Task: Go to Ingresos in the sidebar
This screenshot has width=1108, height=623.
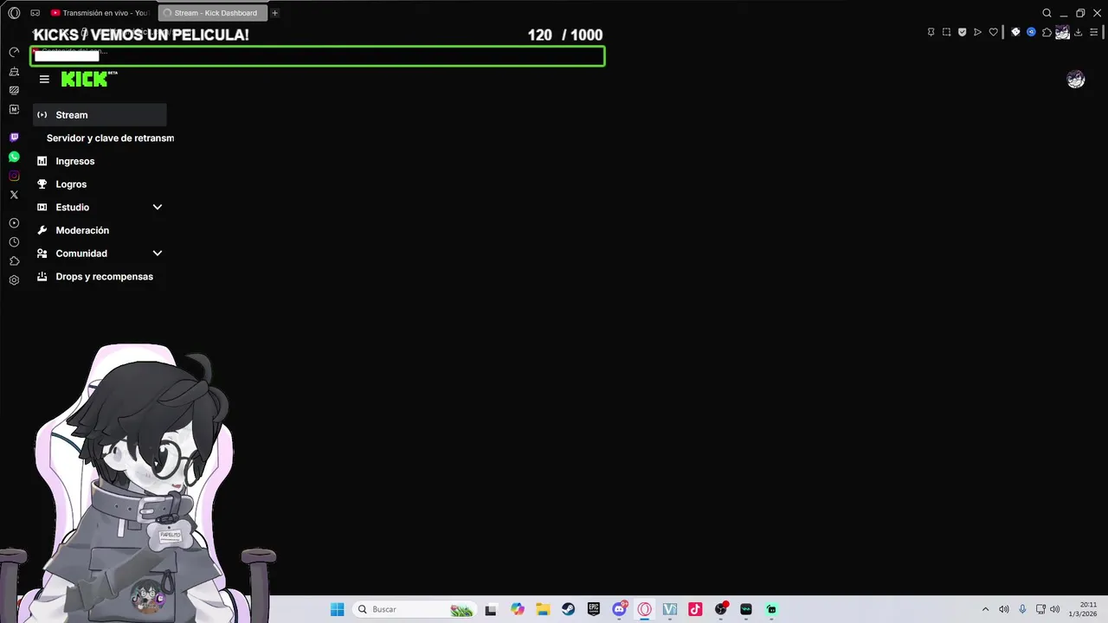Action: point(75,161)
